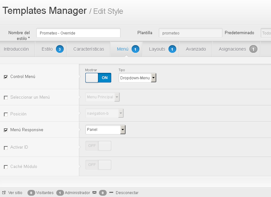Click the Nombre del estilo text field
271x197 pixels.
pos(78,33)
